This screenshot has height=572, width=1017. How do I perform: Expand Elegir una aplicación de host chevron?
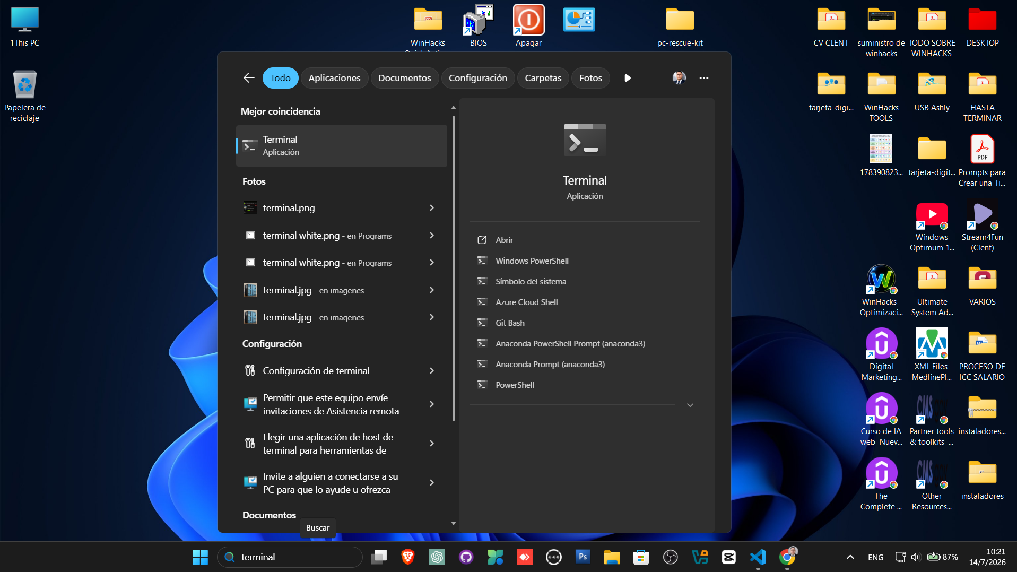pos(432,444)
